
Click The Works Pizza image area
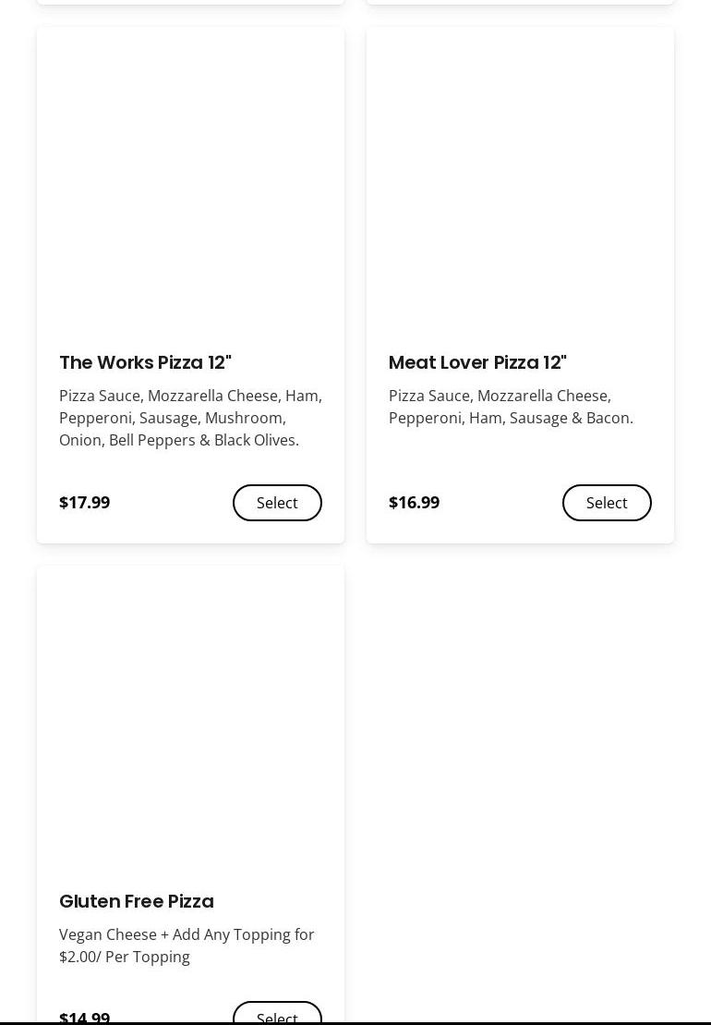[190, 180]
